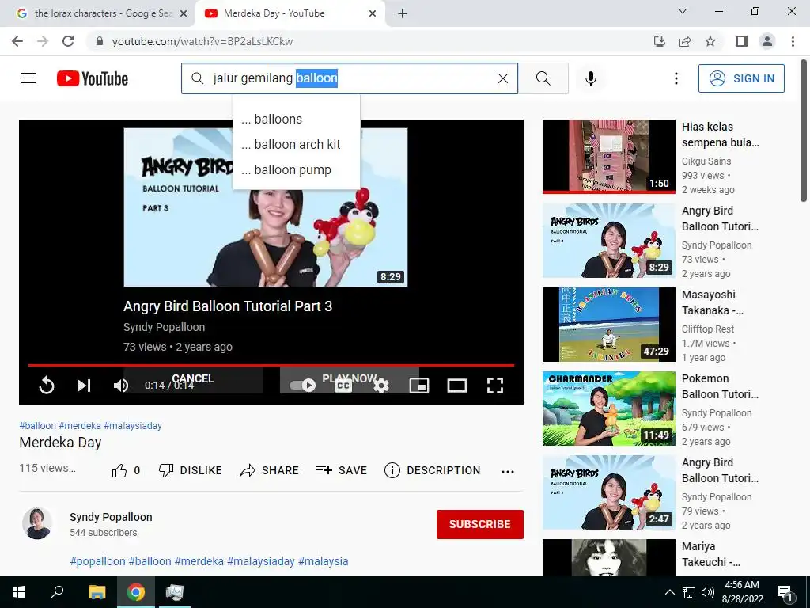The width and height of the screenshot is (810, 608).
Task: Open a new browser tab
Action: point(403,14)
